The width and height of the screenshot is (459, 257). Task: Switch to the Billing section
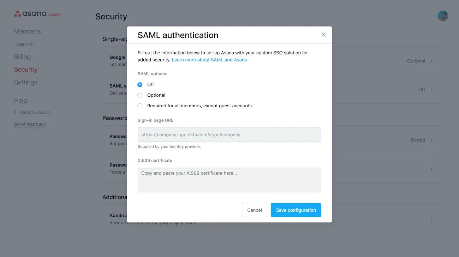tap(22, 56)
